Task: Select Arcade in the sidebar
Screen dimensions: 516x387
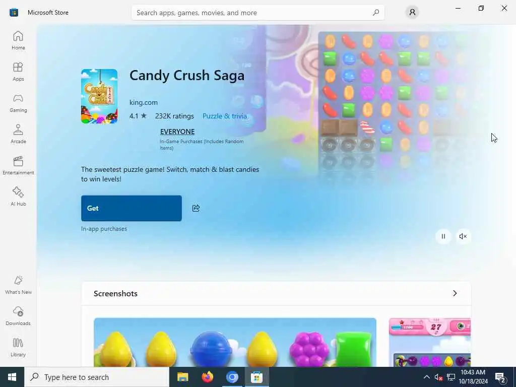Action: 18,134
